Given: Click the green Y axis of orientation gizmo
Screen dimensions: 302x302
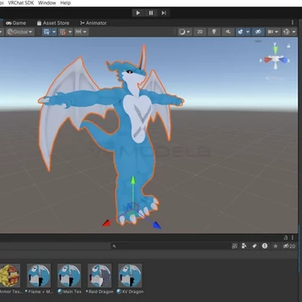Looking at the screenshot, I should pyautogui.click(x=275, y=50).
